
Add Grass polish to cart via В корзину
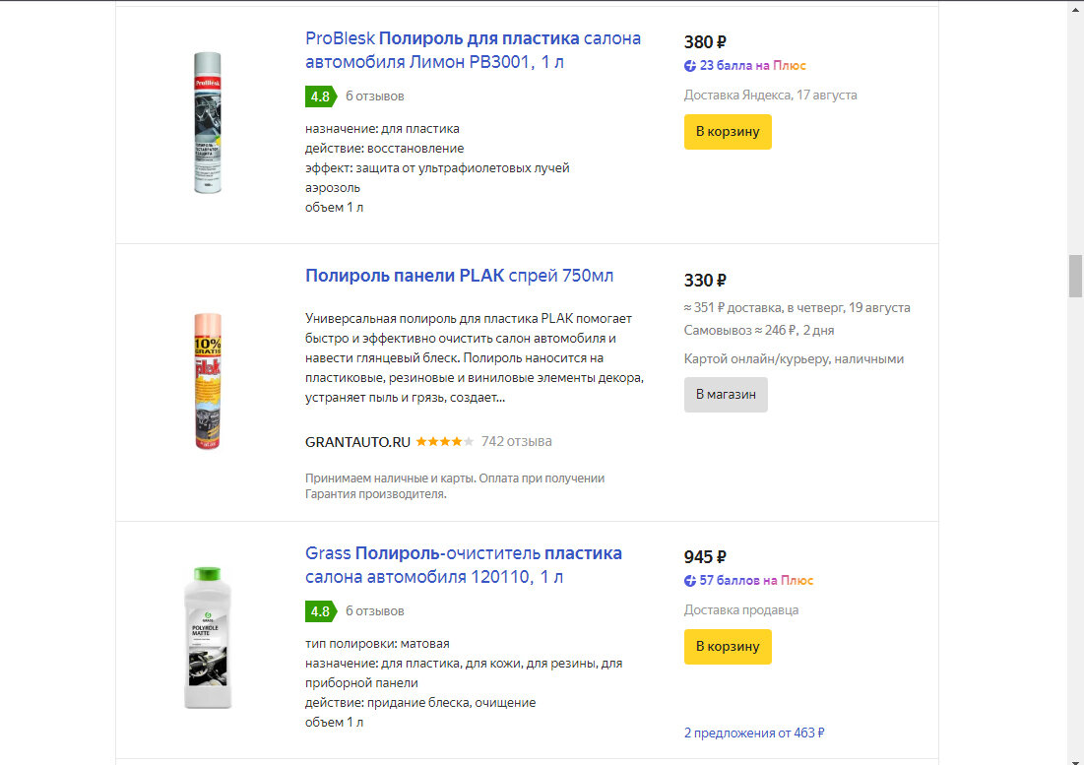pyautogui.click(x=728, y=647)
